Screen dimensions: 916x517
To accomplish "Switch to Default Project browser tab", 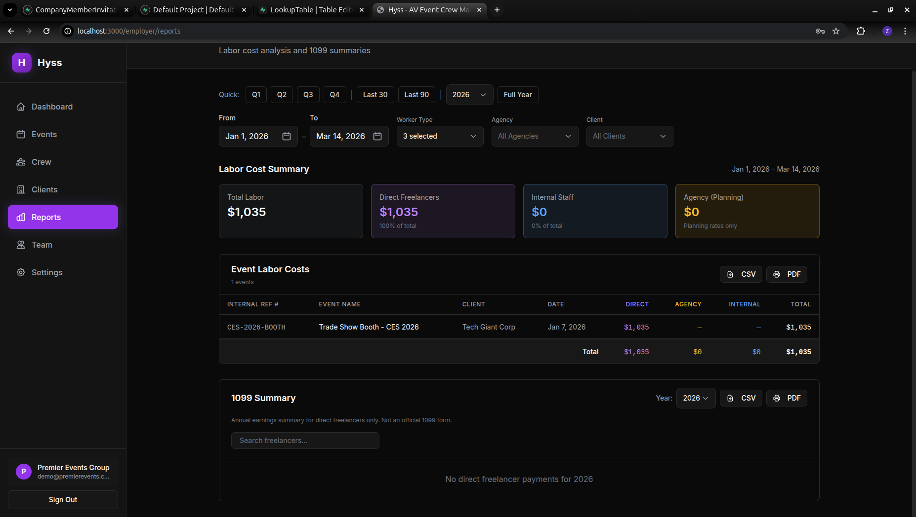I will pyautogui.click(x=193, y=10).
